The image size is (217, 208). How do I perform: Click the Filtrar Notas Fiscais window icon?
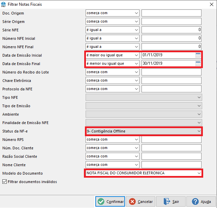click(x=3, y=4)
